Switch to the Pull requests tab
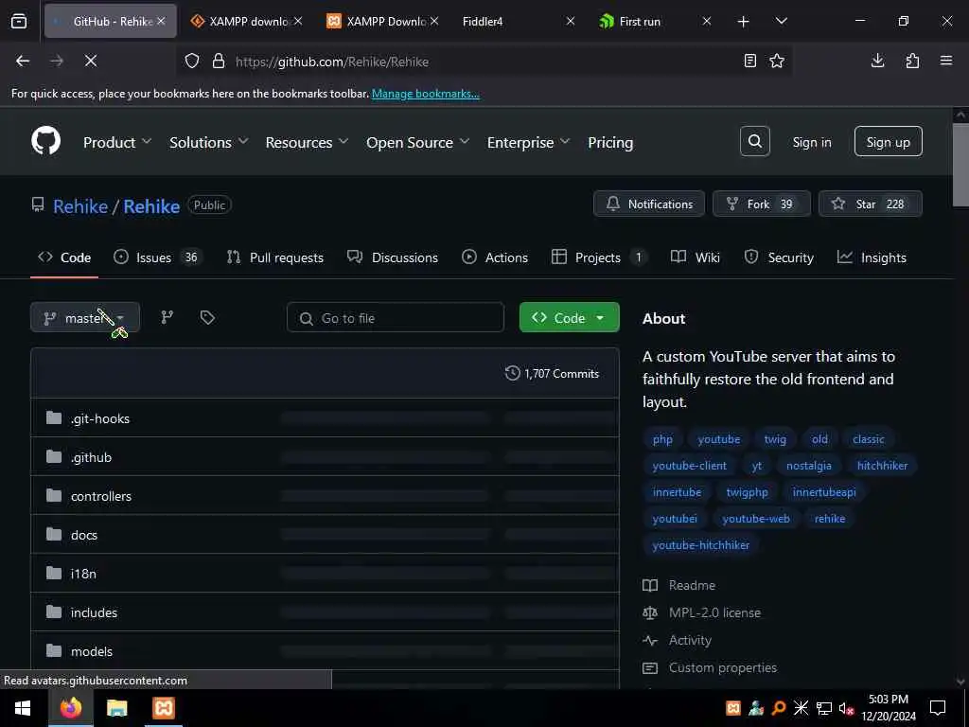Image resolution: width=969 pixels, height=727 pixels. (275, 257)
